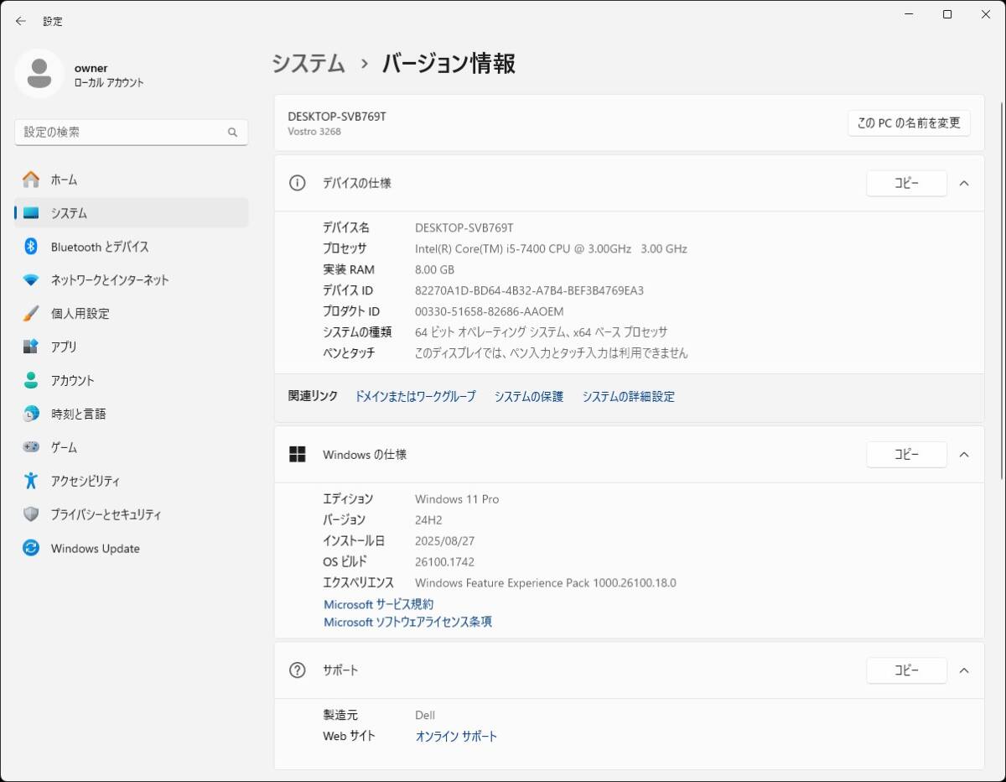Collapse the サポート section chevron
This screenshot has width=1006, height=782.
click(964, 670)
